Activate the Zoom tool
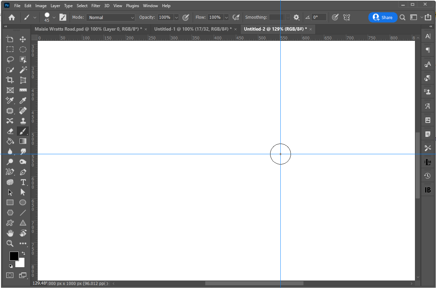The height and width of the screenshot is (288, 436). (10, 243)
